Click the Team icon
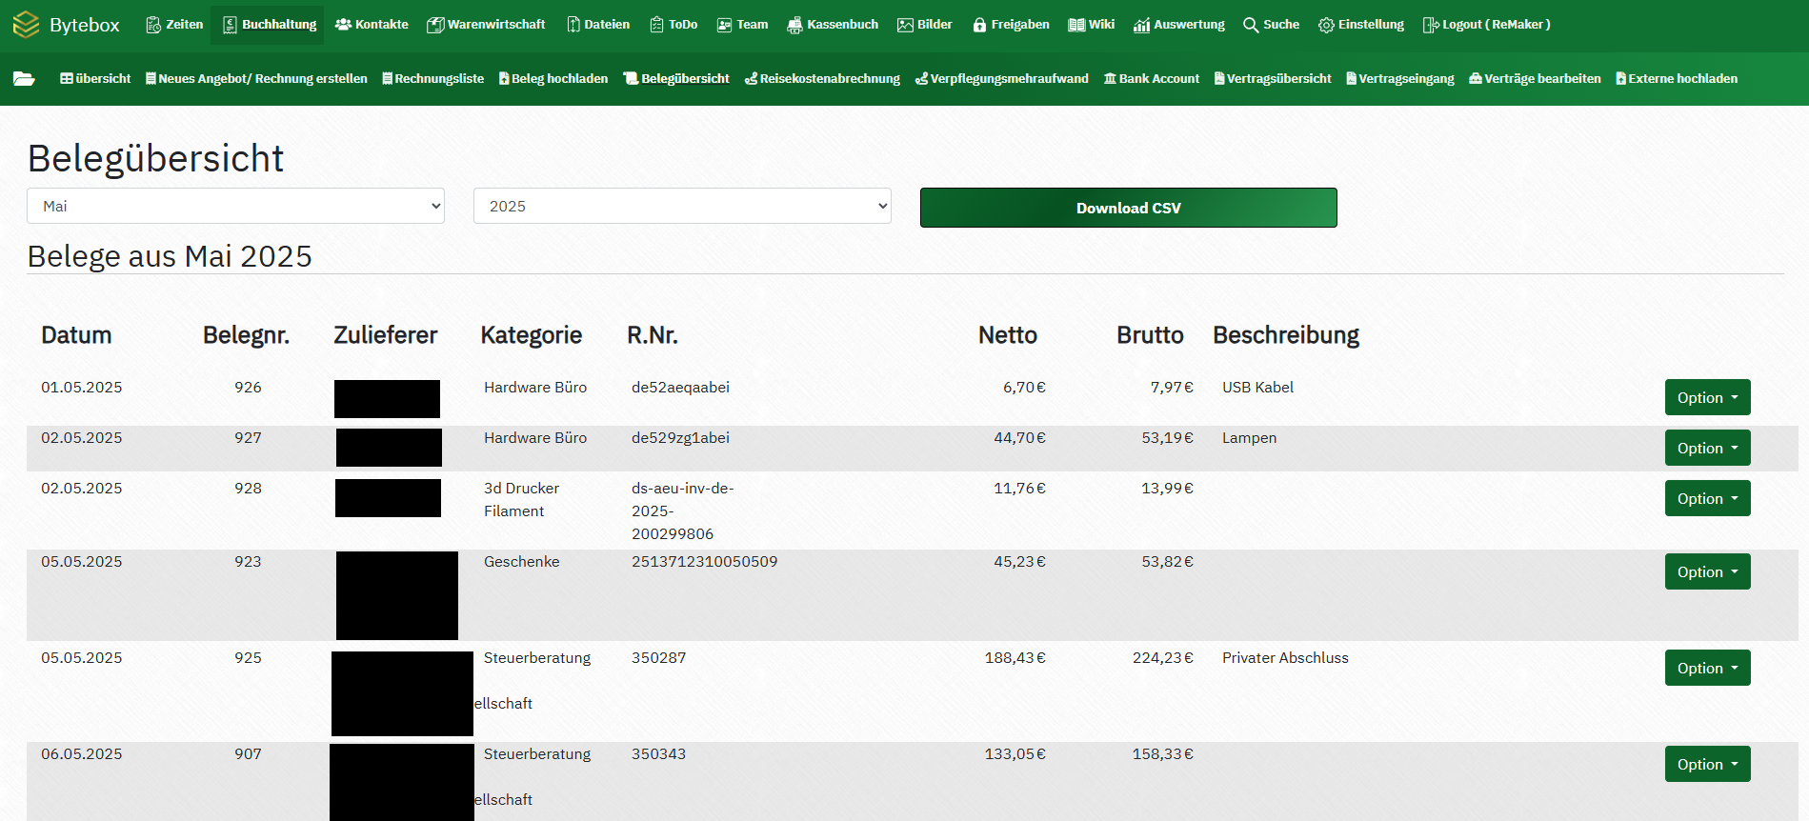 pos(725,25)
